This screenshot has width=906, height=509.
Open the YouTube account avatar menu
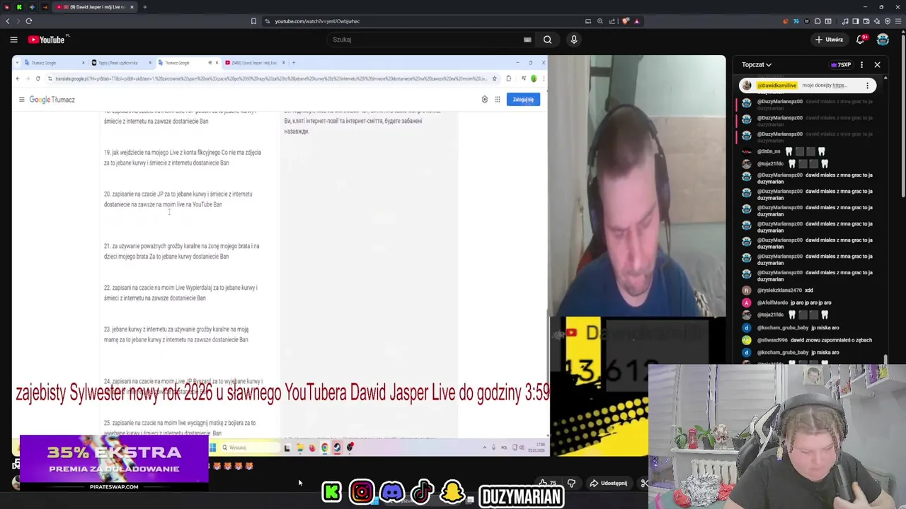coord(883,40)
